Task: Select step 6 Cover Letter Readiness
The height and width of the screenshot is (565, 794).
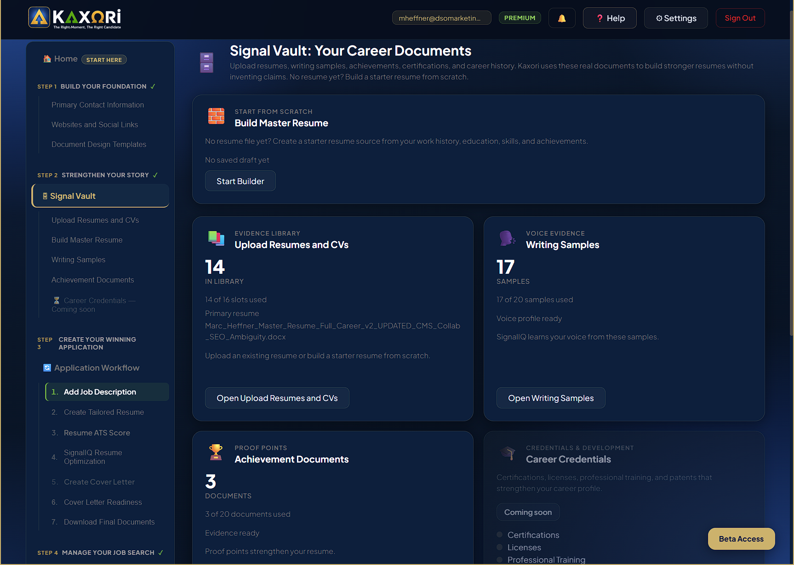Action: (103, 502)
